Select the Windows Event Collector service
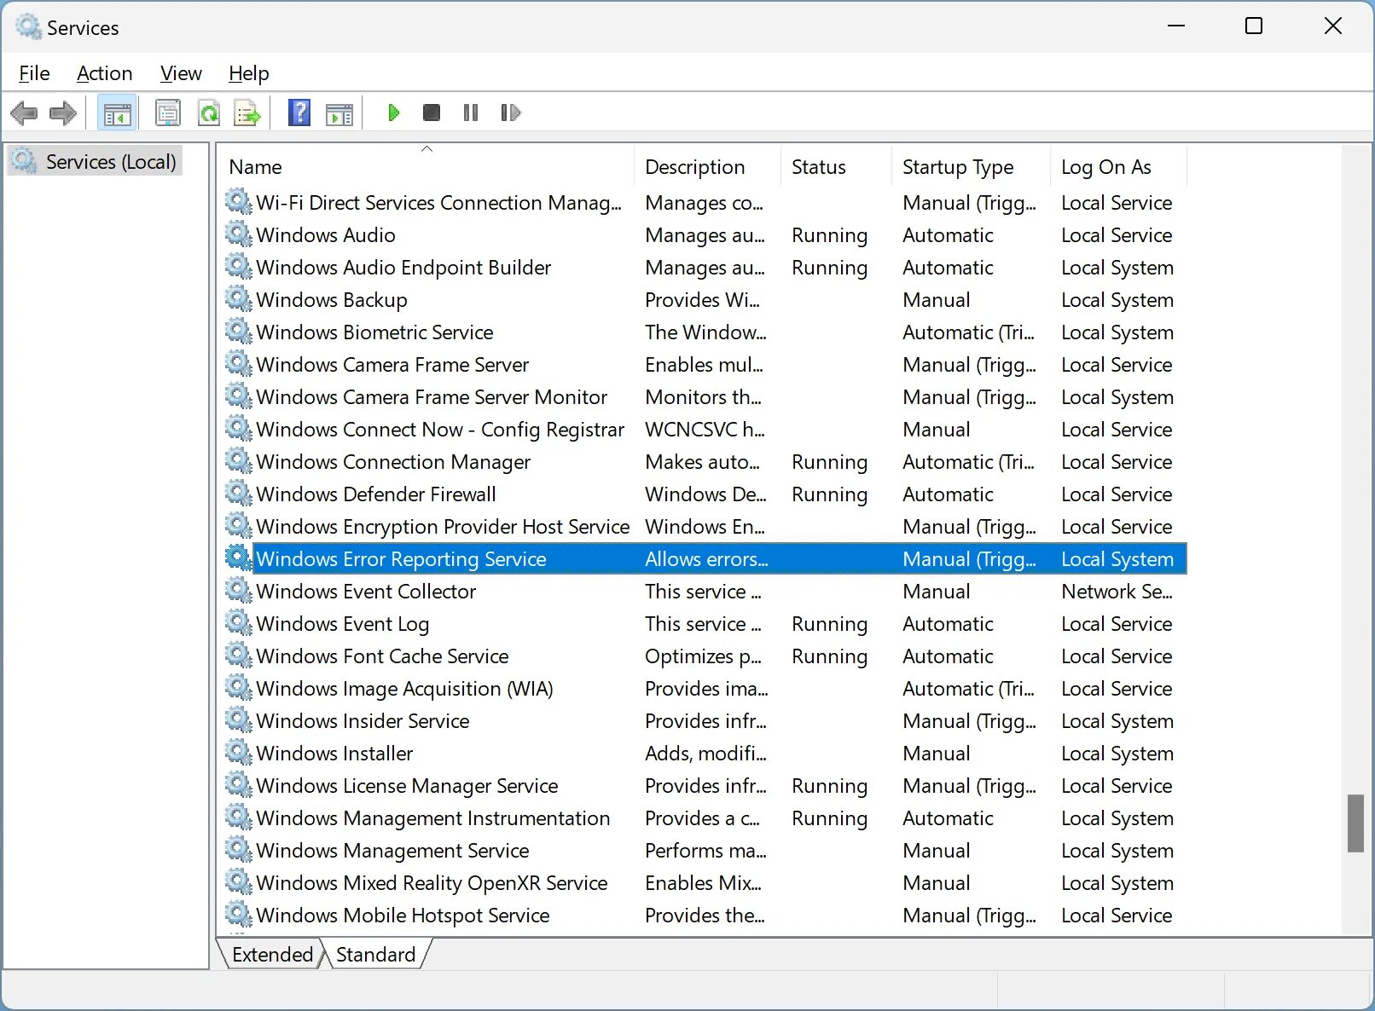 (x=705, y=591)
